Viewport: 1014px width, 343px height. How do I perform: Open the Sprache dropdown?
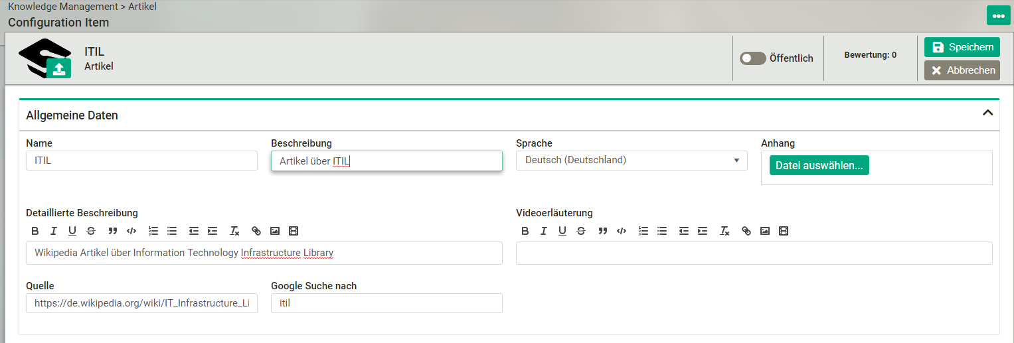tap(632, 161)
